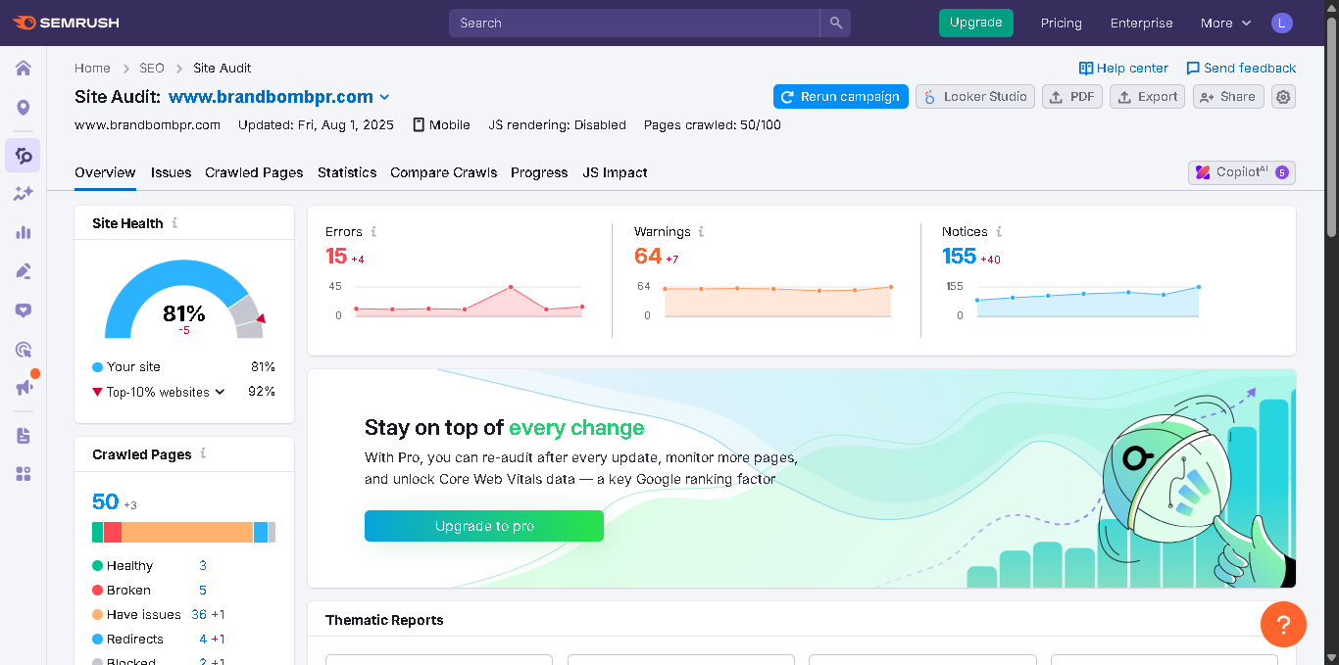This screenshot has height=665, width=1339.
Task: Click the Notices count 155
Action: 959,257
